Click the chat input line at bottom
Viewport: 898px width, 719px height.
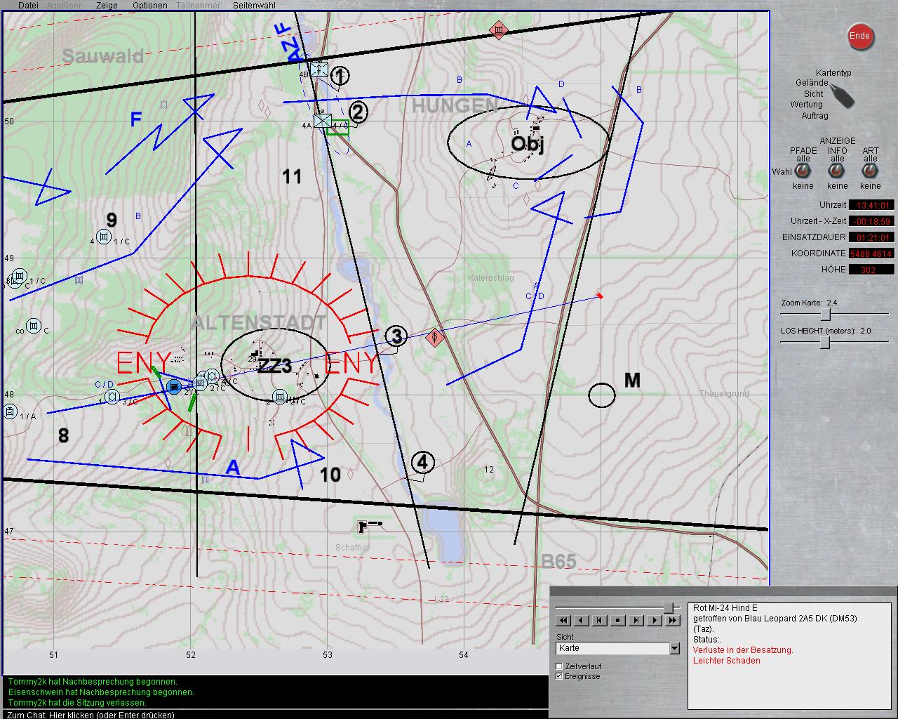pos(274,714)
